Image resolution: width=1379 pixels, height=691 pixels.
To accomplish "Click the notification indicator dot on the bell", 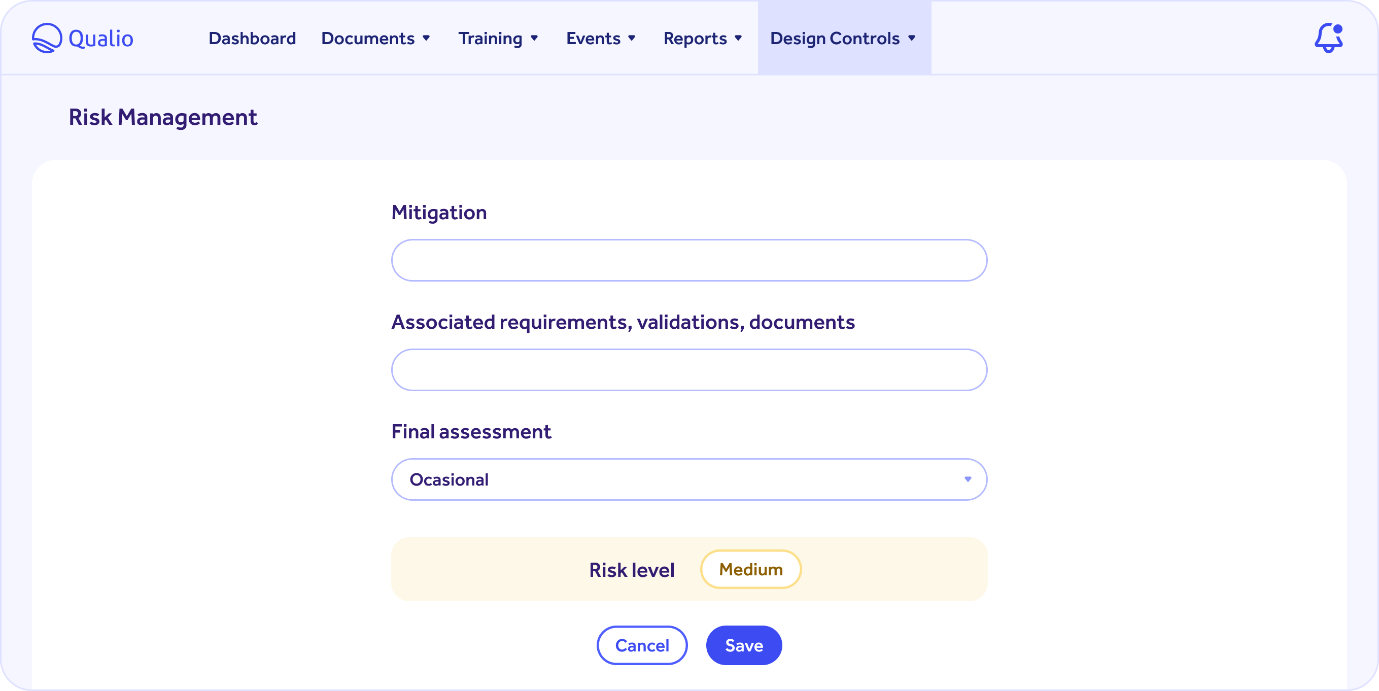I will [x=1338, y=28].
